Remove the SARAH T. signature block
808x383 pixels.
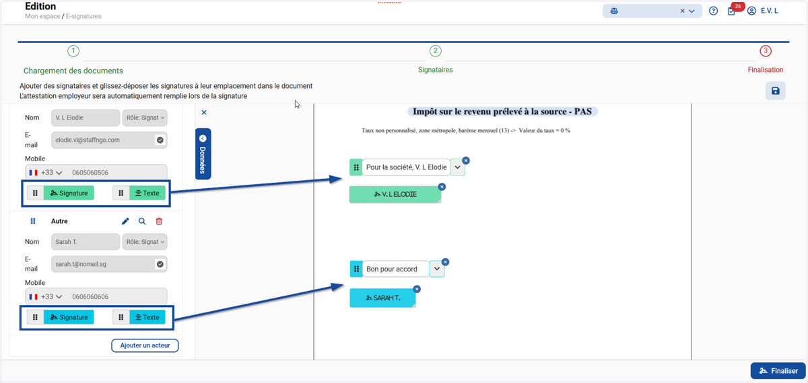click(x=417, y=289)
